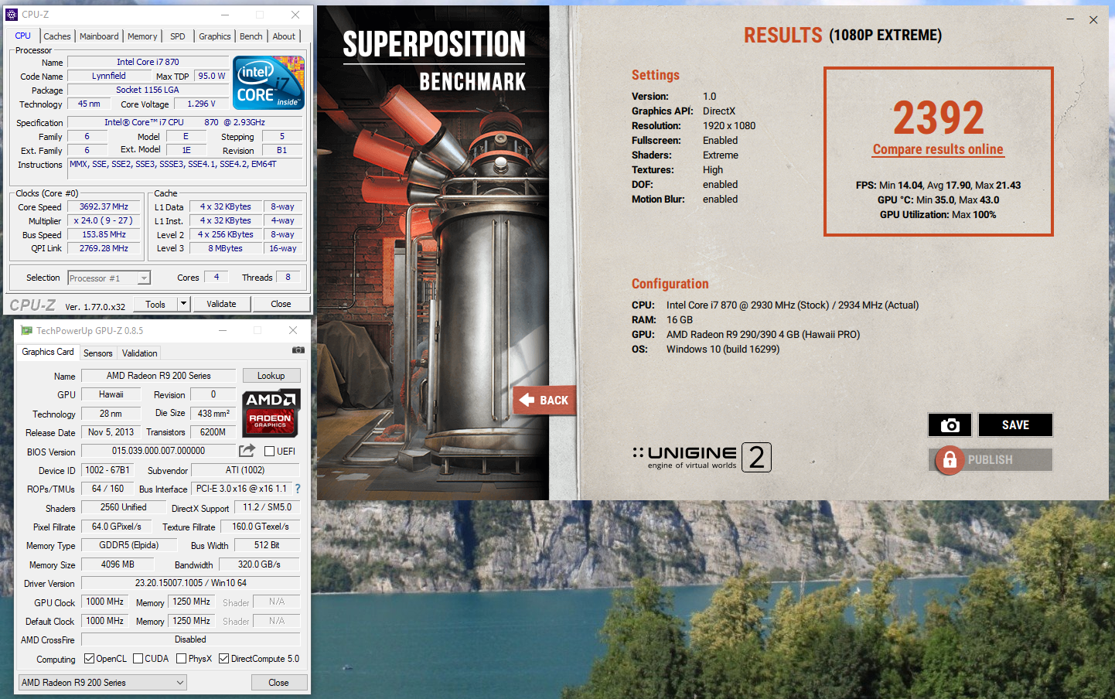
Task: Toggle the UEFI checkbox in GPU-Z
Action: (269, 452)
